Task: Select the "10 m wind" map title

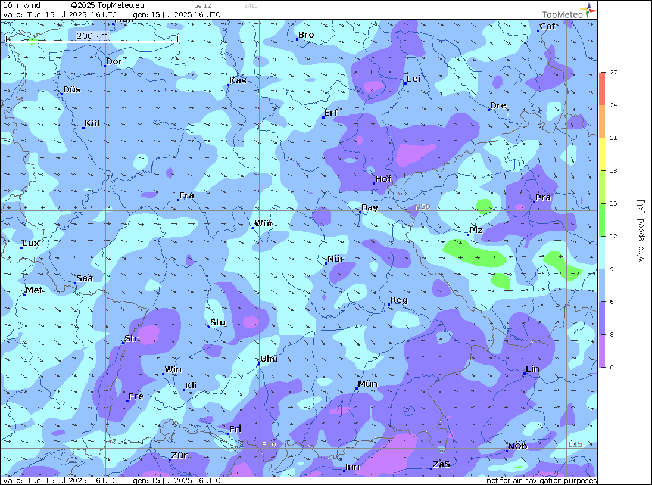Action: pos(21,5)
